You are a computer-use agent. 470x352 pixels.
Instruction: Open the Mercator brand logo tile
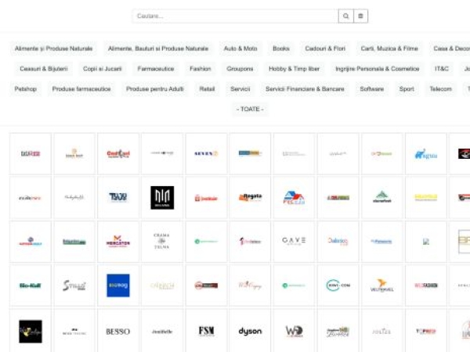click(118, 242)
